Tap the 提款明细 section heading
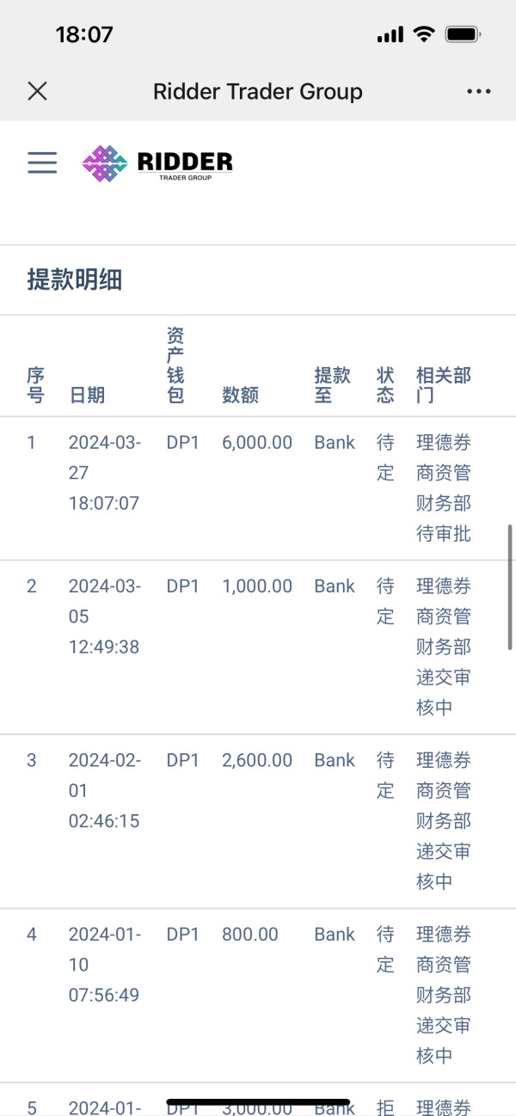Image resolution: width=516 pixels, height=1116 pixels. (x=75, y=279)
